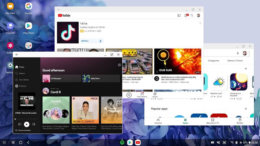Open the apps grid in the taskbar
Image resolution: width=260 pixels, height=146 pixels.
5,142
